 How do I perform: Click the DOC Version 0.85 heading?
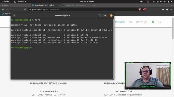pyautogui.click(x=123, y=91)
